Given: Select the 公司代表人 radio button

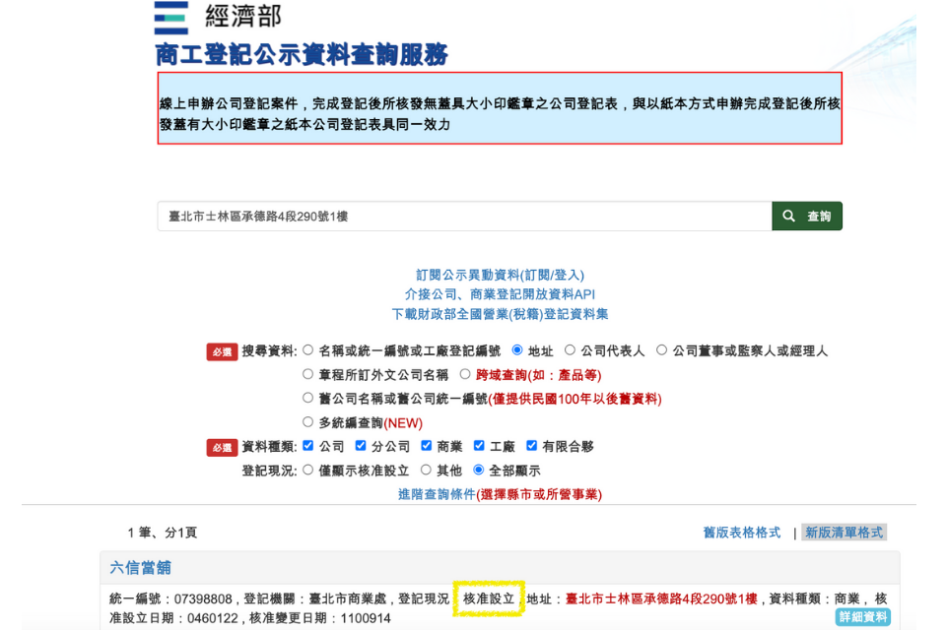Looking at the screenshot, I should point(570,350).
